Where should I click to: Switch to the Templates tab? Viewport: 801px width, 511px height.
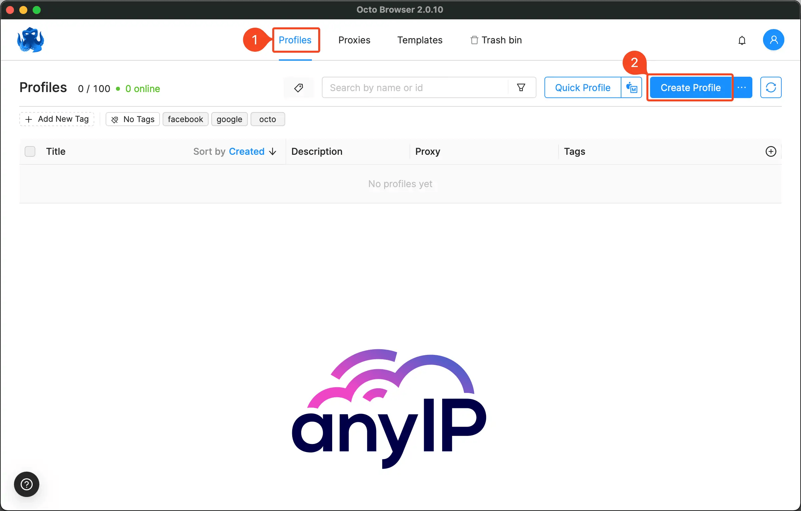click(420, 40)
